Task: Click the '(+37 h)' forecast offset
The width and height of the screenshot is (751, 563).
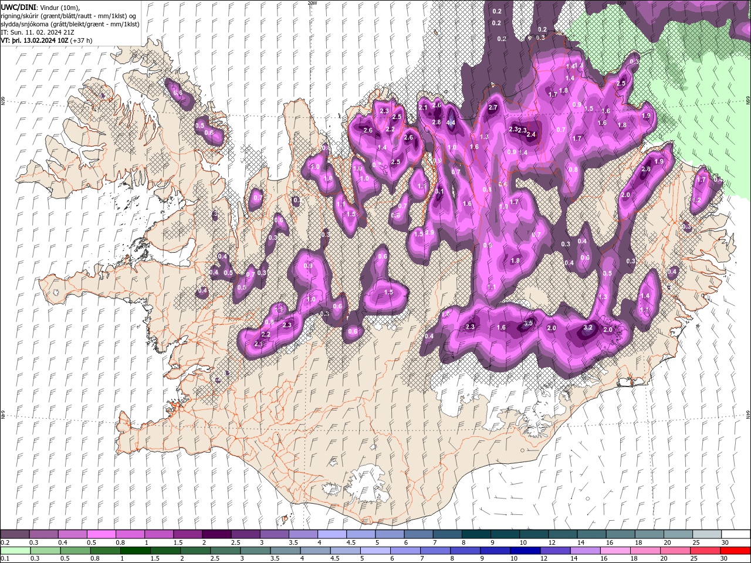Action: 82,40
